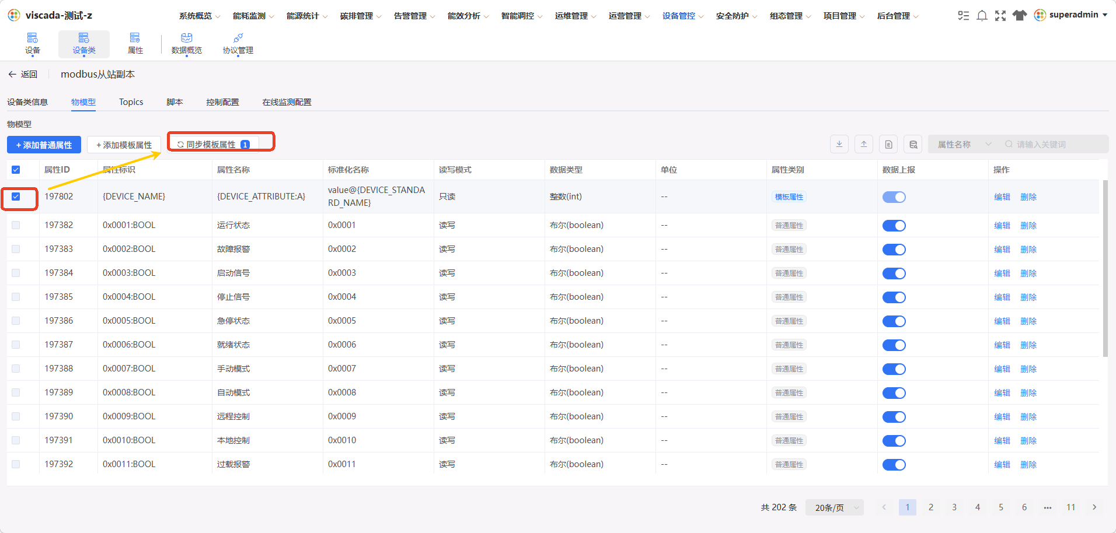Image resolution: width=1116 pixels, height=533 pixels.
Task: Click the upload arrow icon button
Action: pos(864,145)
